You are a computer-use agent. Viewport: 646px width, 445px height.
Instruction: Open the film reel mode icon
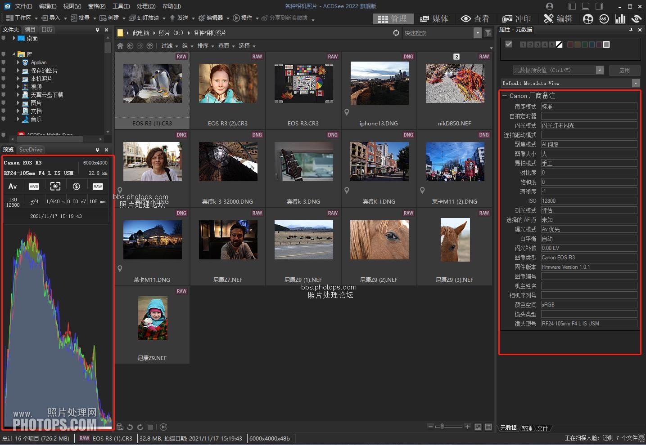(x=588, y=18)
